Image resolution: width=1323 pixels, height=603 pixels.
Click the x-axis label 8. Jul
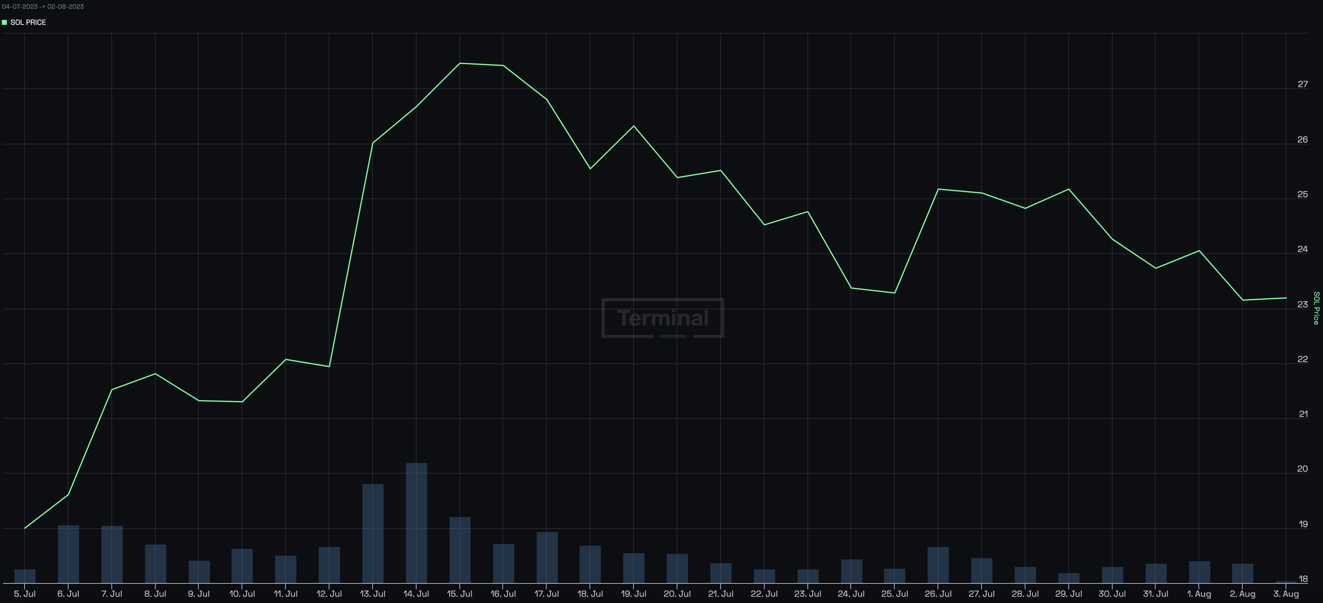pos(155,594)
